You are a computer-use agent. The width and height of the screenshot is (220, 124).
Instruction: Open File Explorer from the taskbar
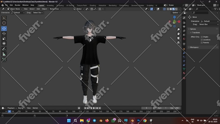pos(82,120)
